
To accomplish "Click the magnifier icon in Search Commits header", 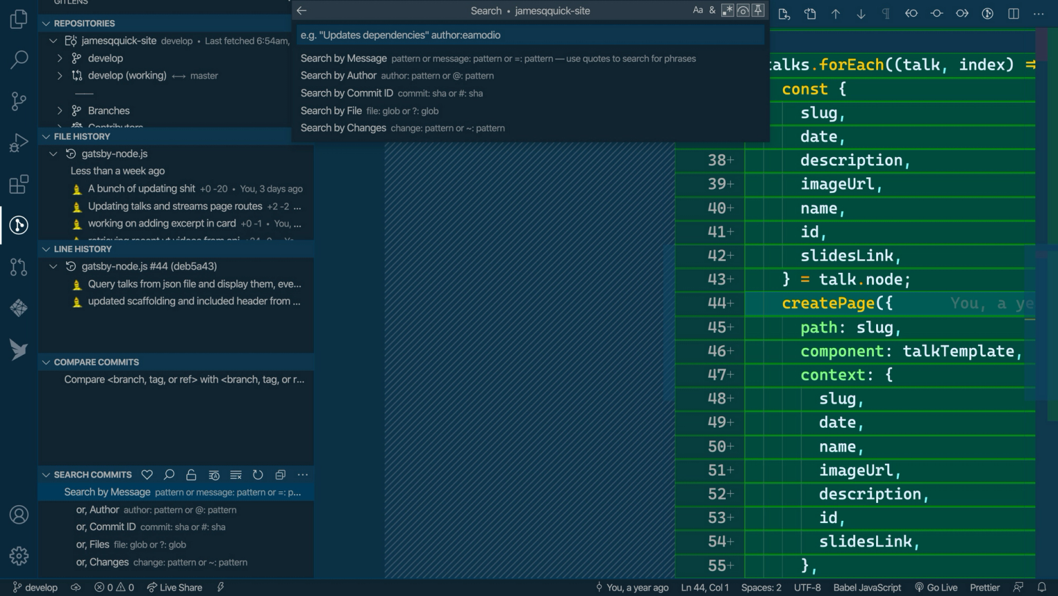I will point(169,475).
